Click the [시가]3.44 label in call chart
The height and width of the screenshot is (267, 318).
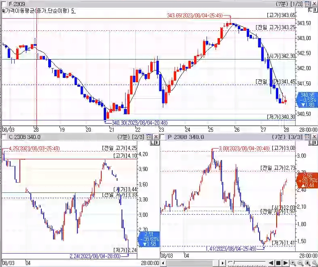pos(125,190)
